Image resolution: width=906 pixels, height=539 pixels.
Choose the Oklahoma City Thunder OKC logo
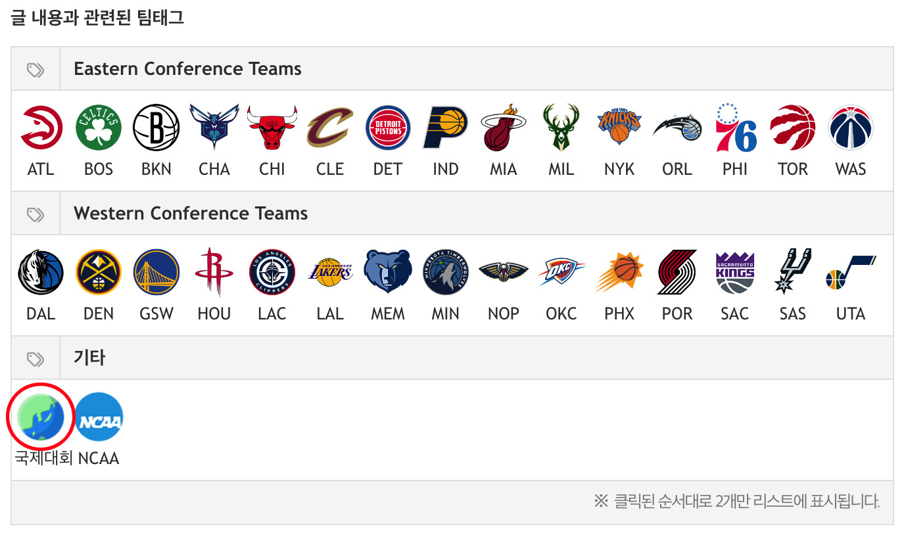(561, 272)
